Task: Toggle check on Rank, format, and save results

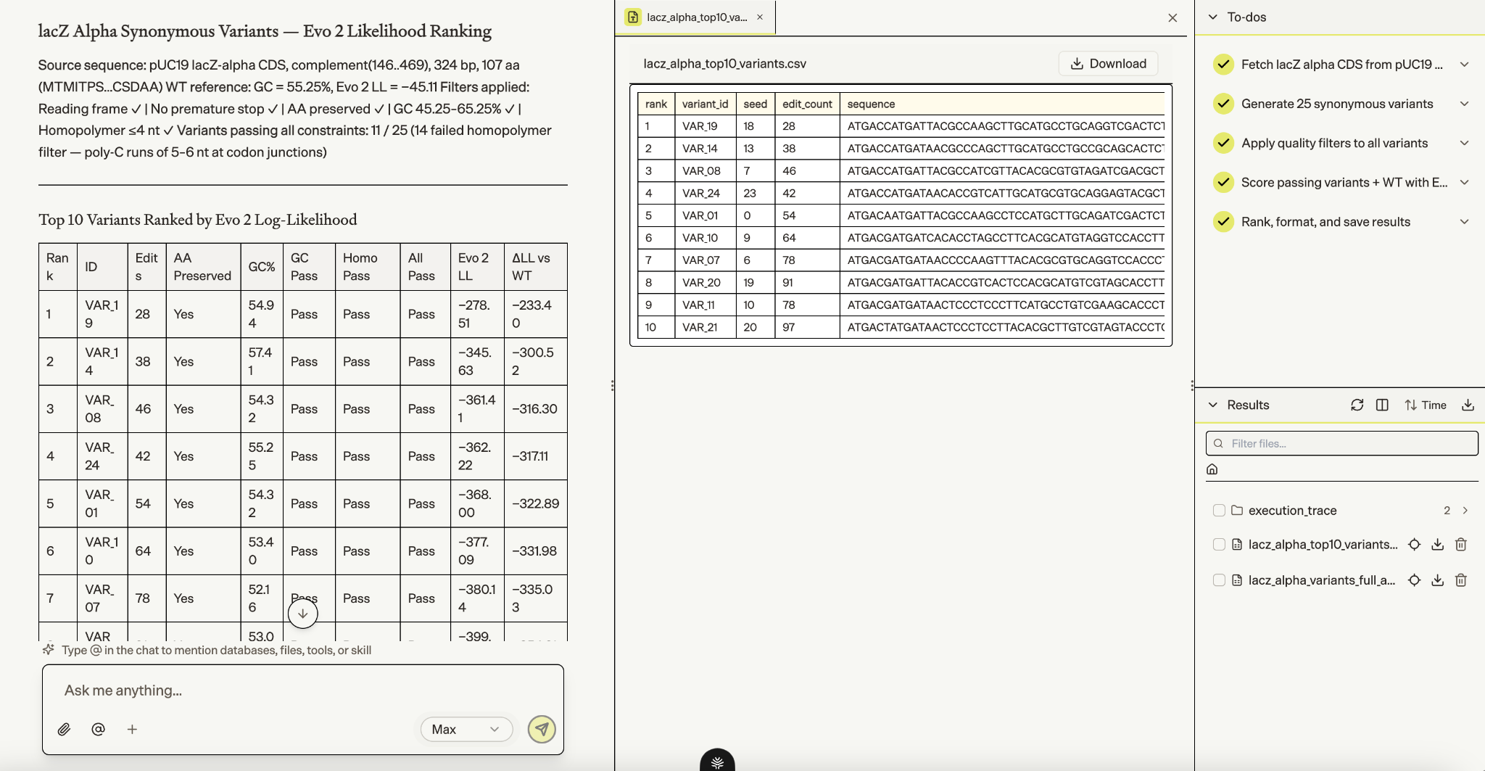Action: [x=1224, y=221]
